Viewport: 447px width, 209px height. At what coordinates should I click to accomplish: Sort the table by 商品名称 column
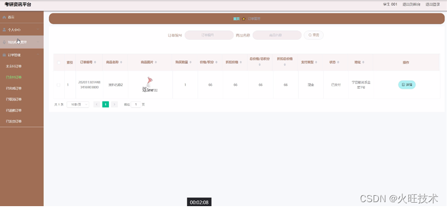coord(121,62)
